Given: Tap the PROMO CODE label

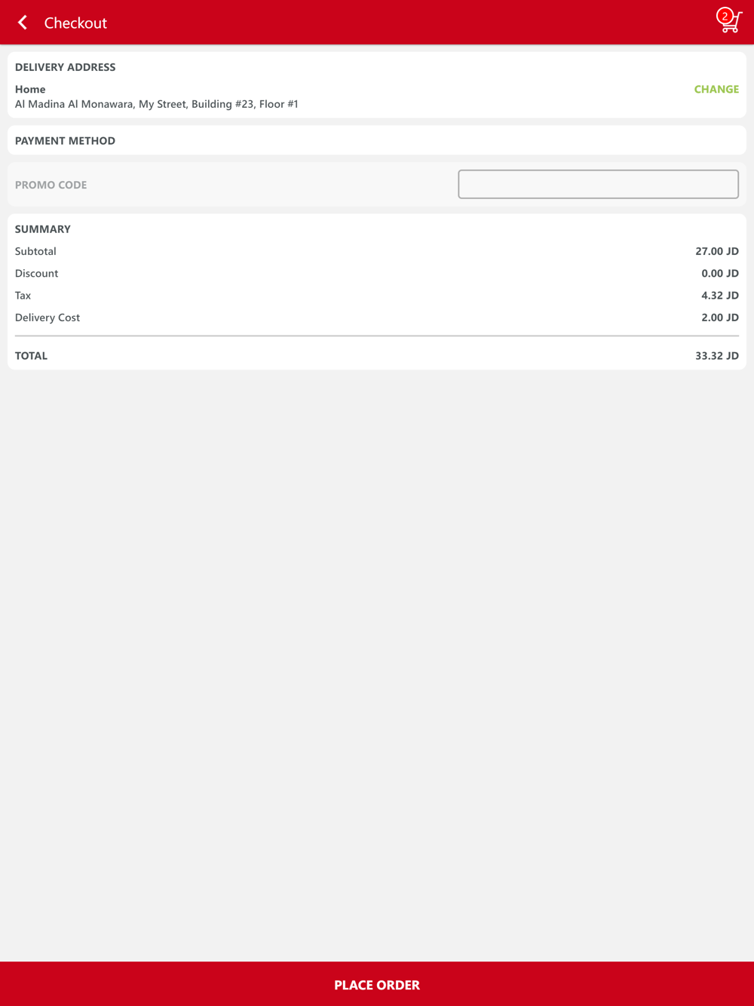Looking at the screenshot, I should 51,185.
